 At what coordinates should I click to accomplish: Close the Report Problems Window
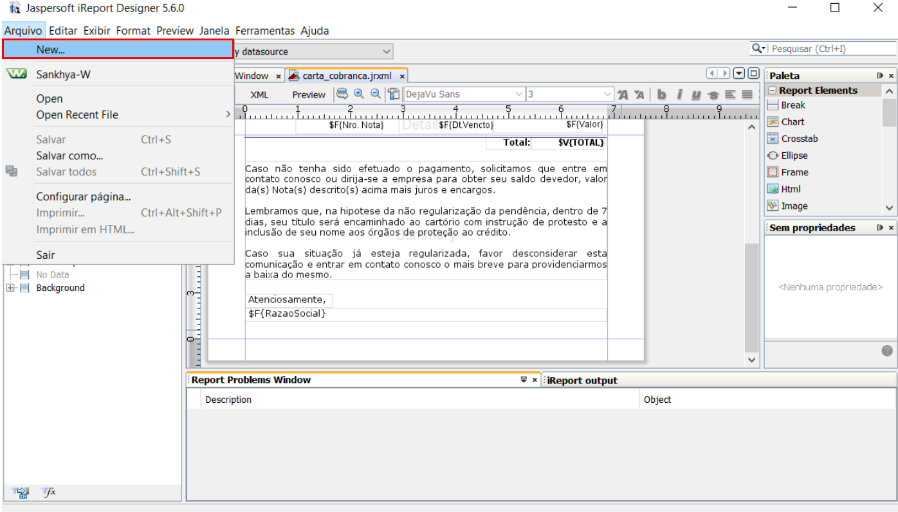535,380
